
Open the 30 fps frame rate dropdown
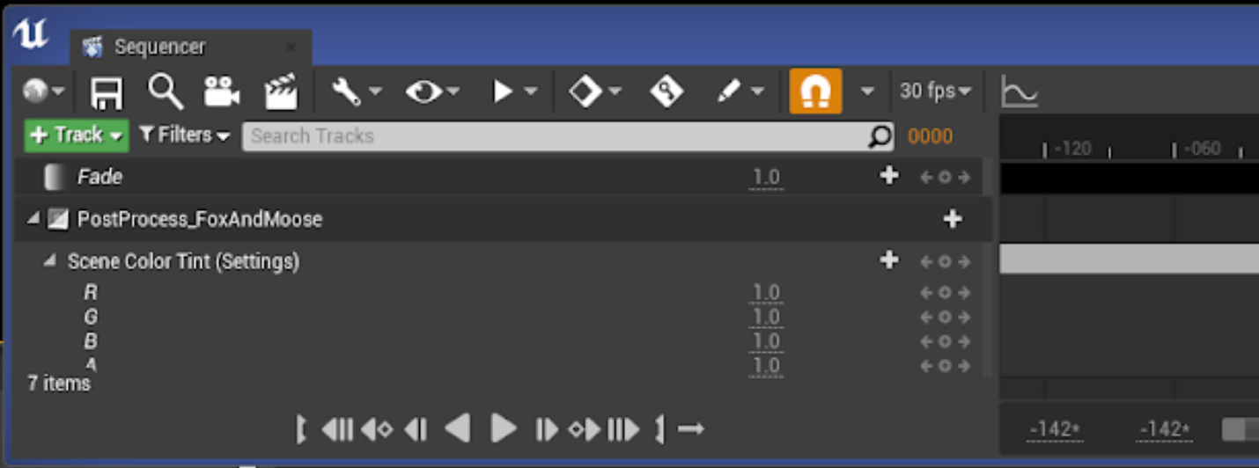click(x=935, y=91)
